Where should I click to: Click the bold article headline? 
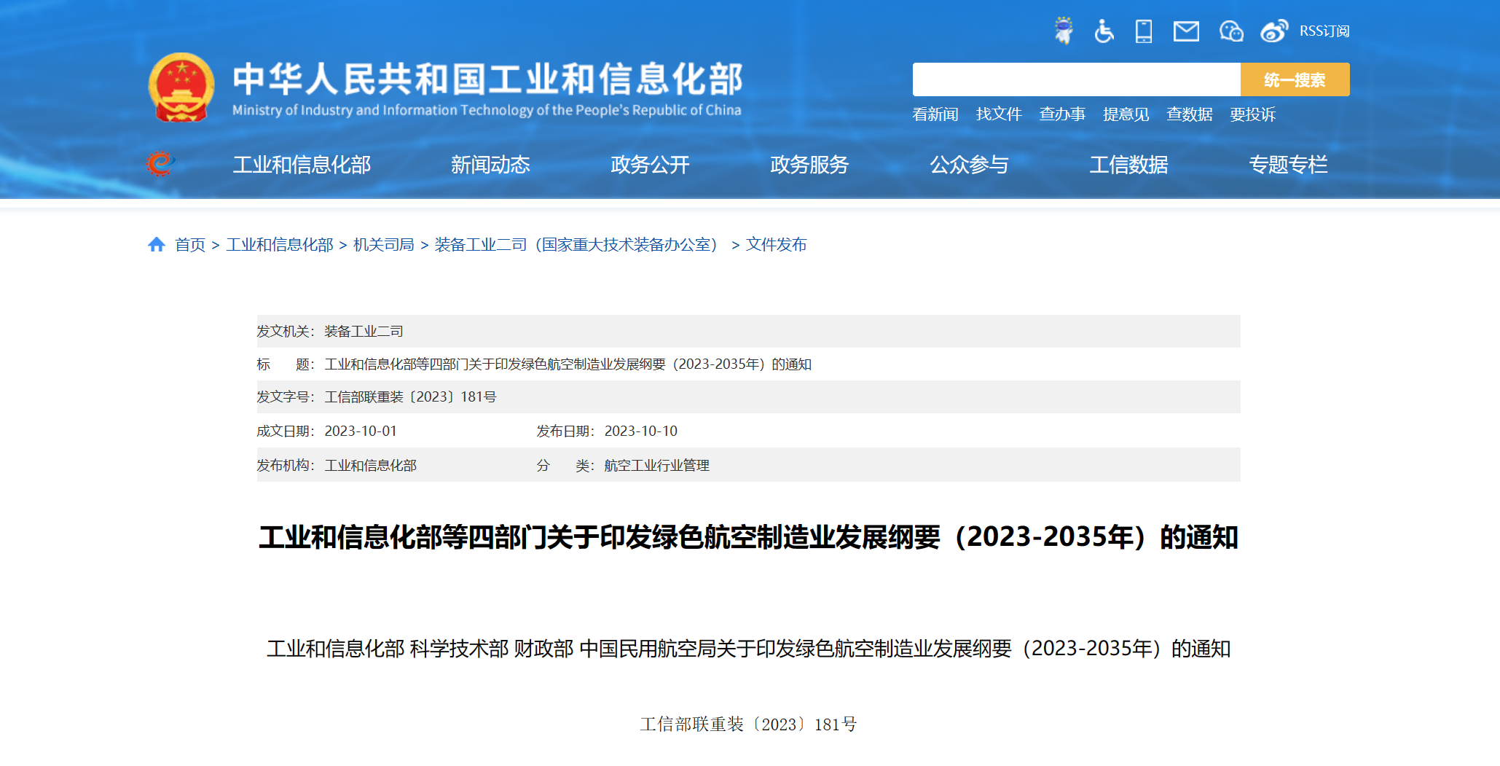(x=749, y=538)
